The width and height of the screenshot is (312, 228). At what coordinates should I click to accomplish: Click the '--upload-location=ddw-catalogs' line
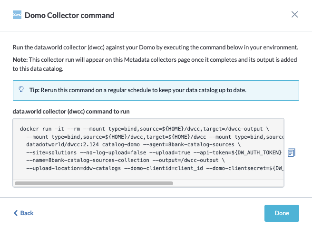pyautogui.click(x=155, y=168)
